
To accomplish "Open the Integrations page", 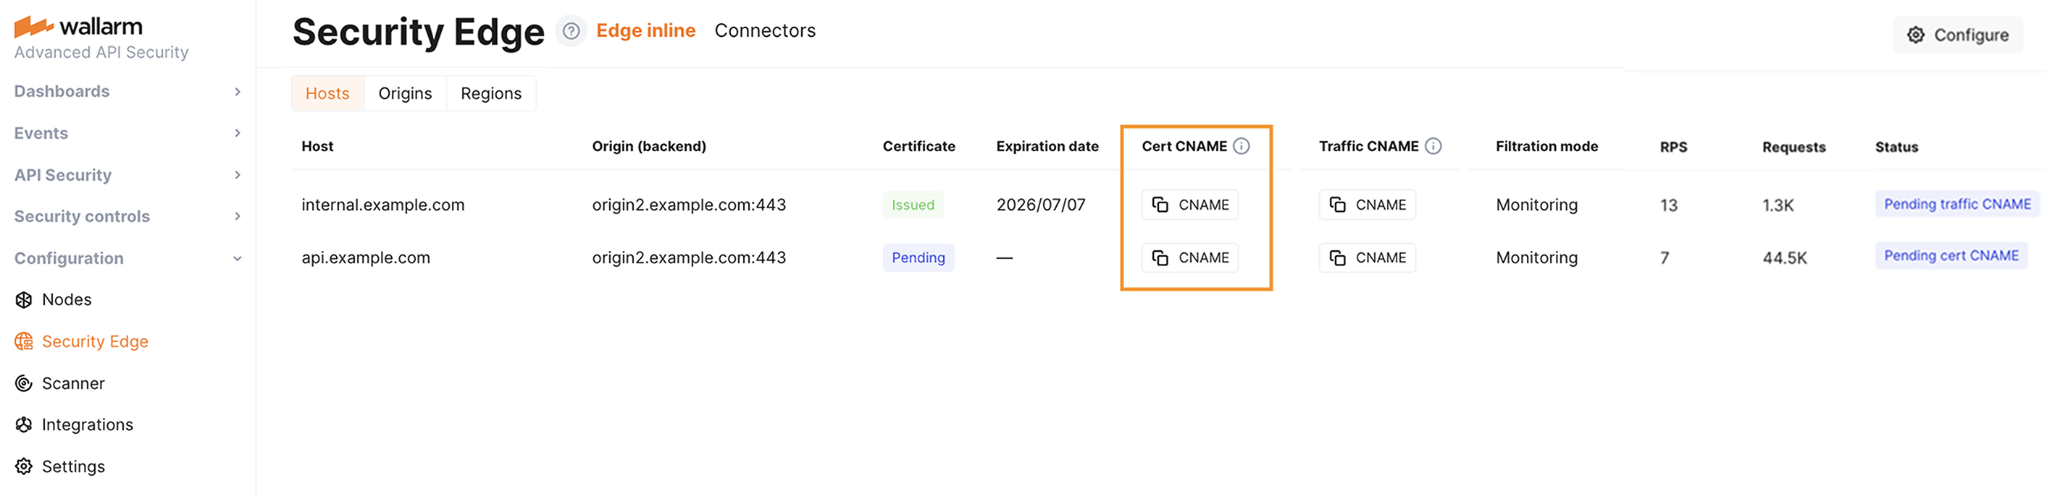I will point(88,425).
